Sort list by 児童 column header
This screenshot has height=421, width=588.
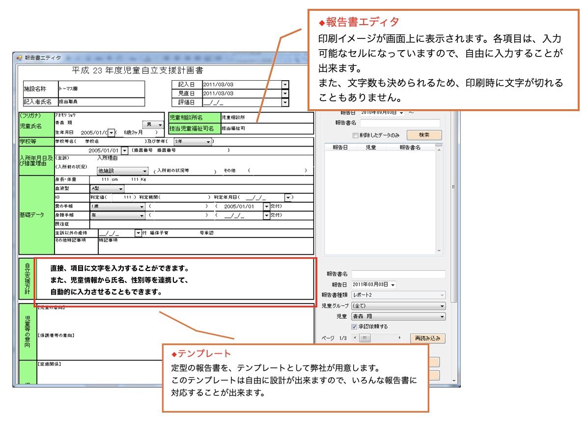tap(370, 148)
